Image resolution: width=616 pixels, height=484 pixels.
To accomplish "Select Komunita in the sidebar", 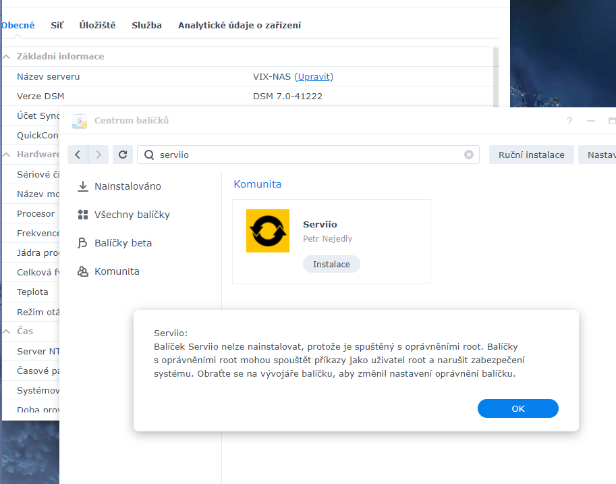I will 117,271.
